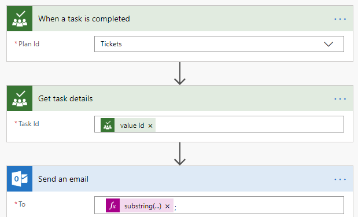The image size is (358, 217).
Task: Open ellipsis menu for When a task is completed
Action: tap(340, 19)
